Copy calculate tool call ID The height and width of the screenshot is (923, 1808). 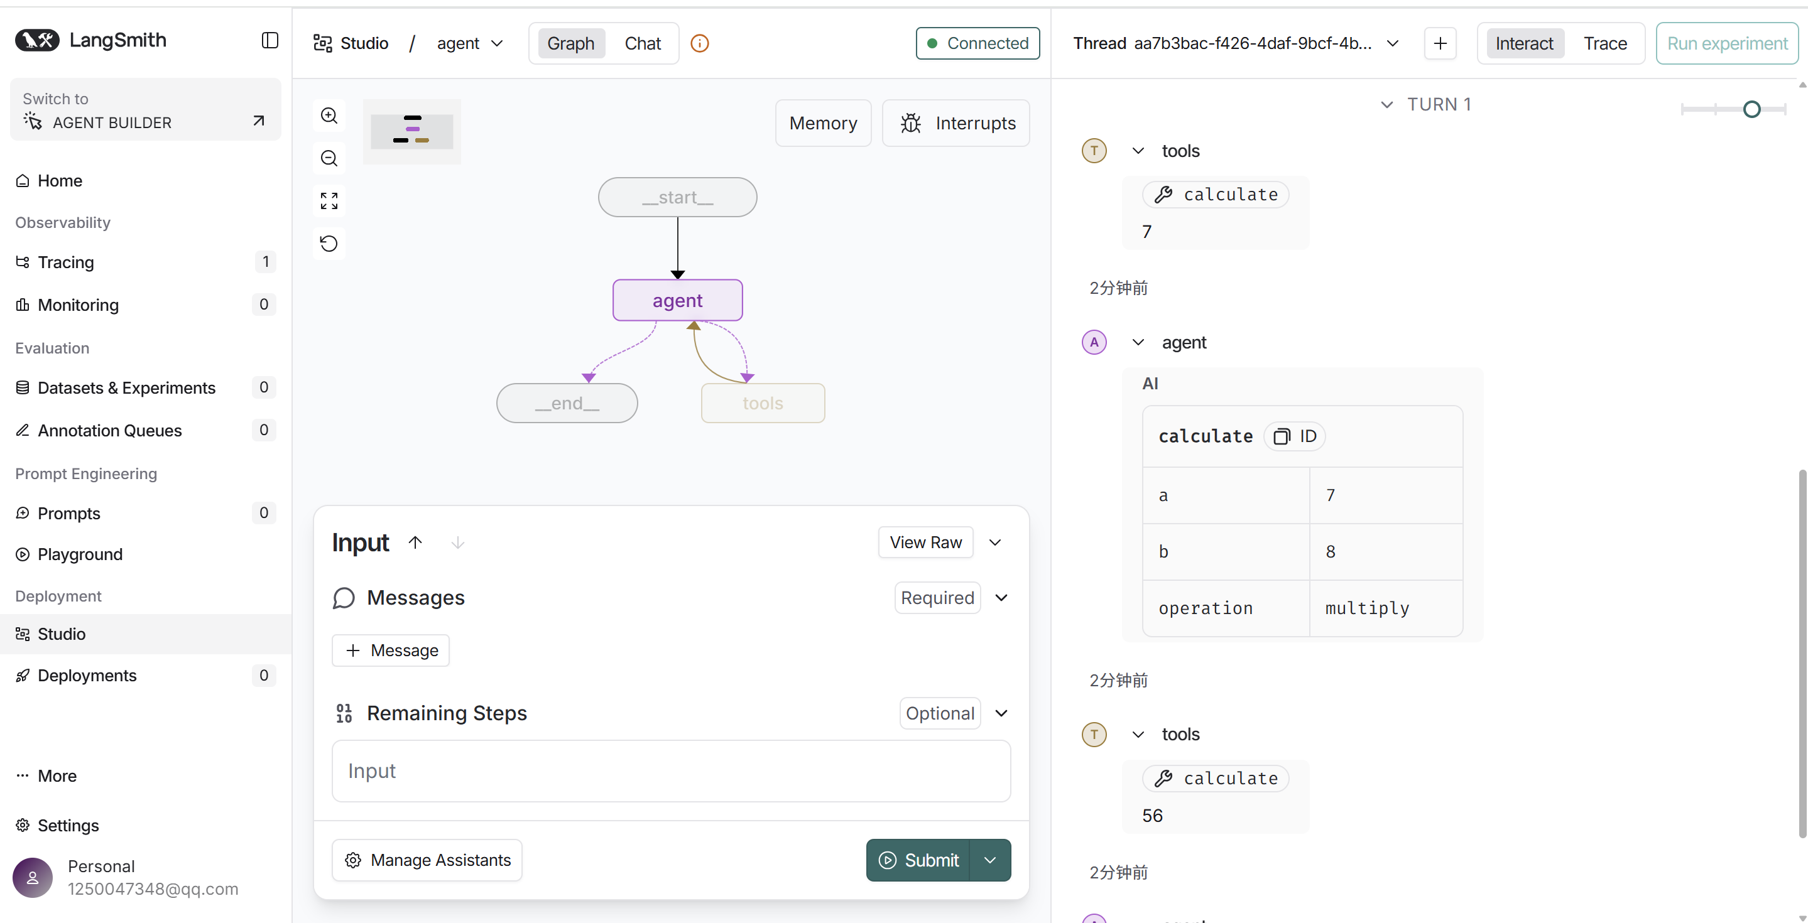click(x=1295, y=436)
